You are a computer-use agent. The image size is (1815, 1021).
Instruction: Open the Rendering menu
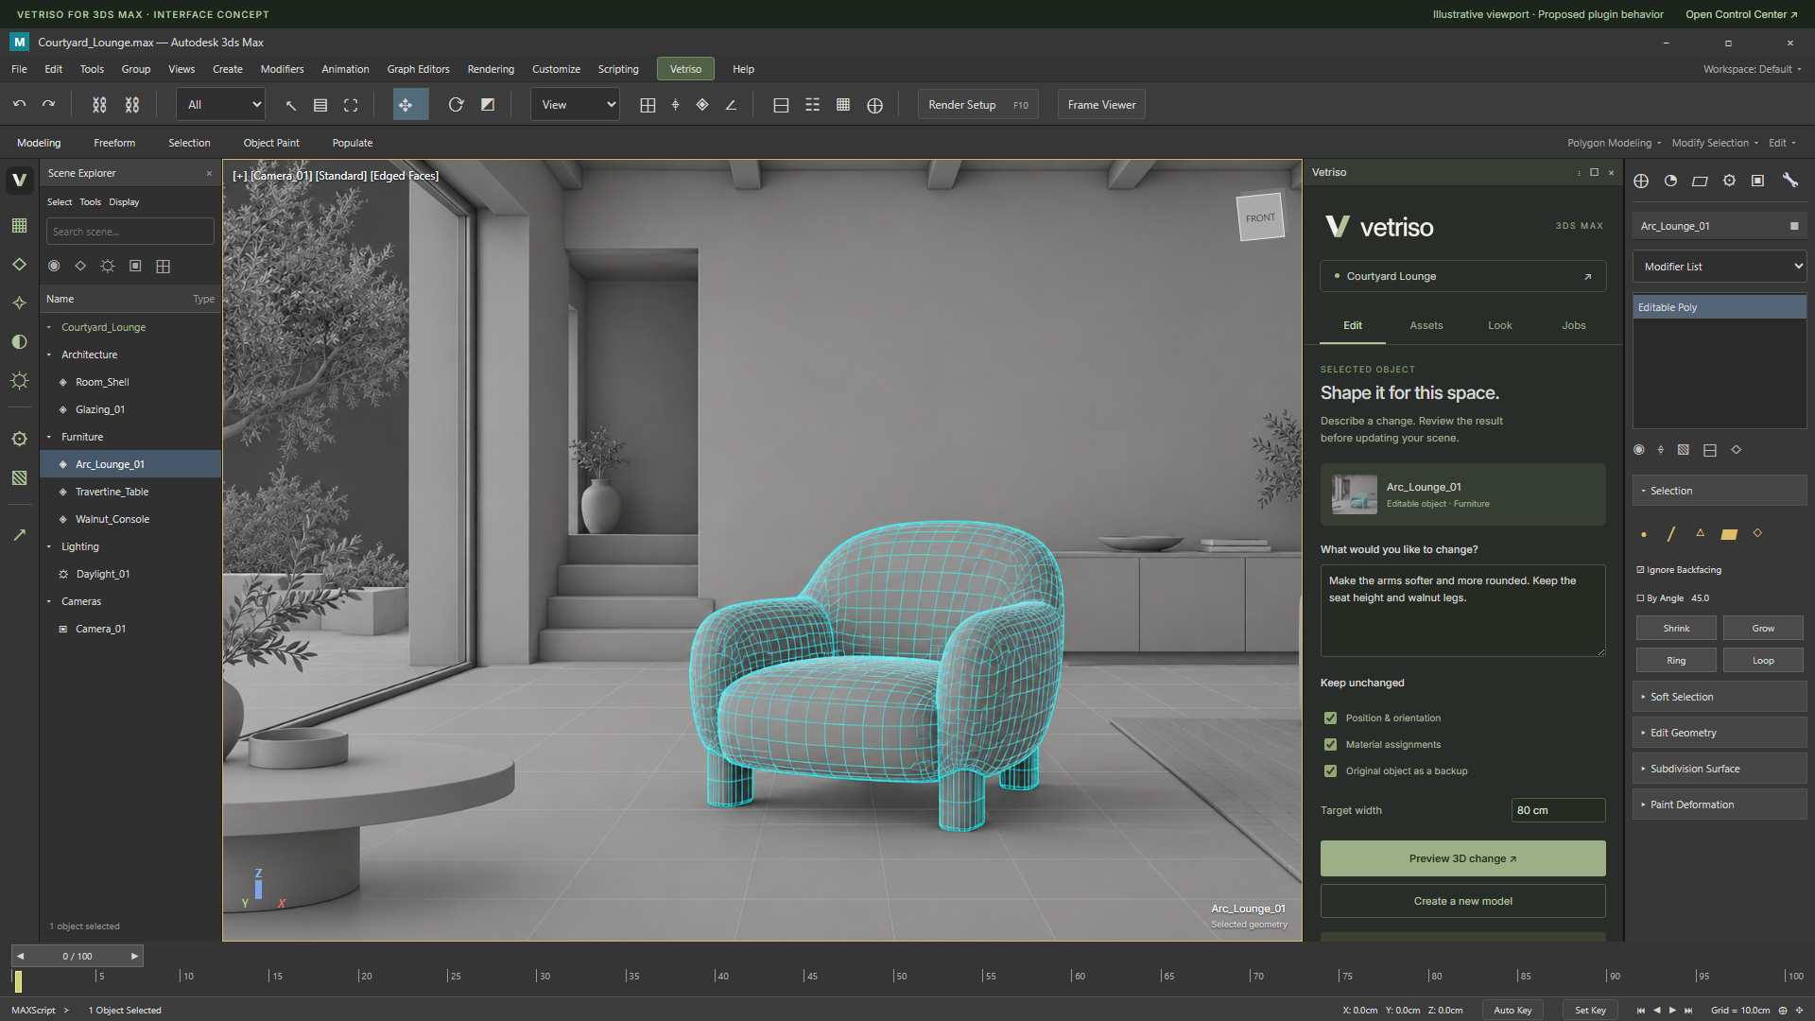tap(491, 69)
